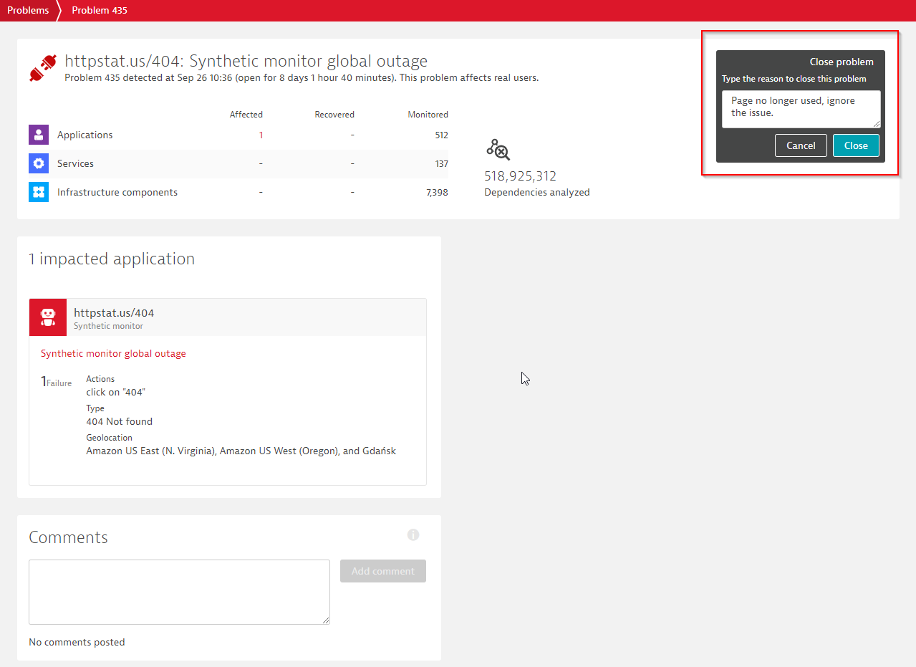Click the Applications affected count 1
Image resolution: width=916 pixels, height=667 pixels.
coord(261,135)
